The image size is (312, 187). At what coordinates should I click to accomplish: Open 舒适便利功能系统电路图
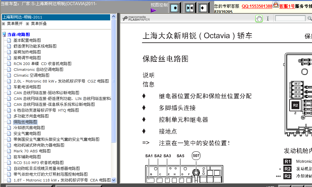[35, 46]
